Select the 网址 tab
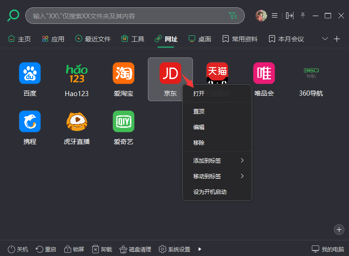The image size is (349, 256). [x=166, y=39]
